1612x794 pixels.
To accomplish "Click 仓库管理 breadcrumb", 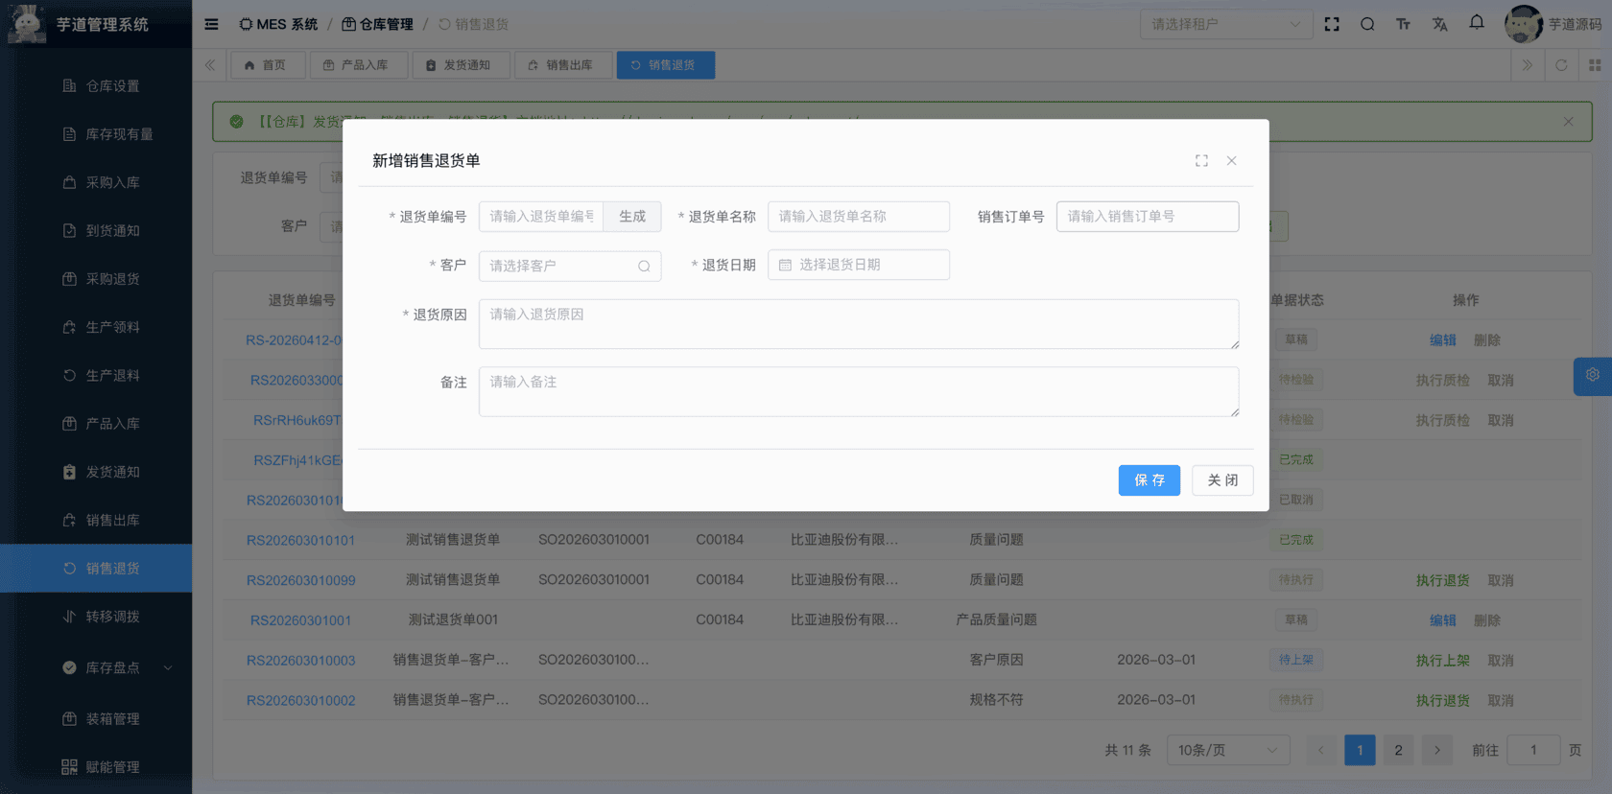I will (x=377, y=24).
